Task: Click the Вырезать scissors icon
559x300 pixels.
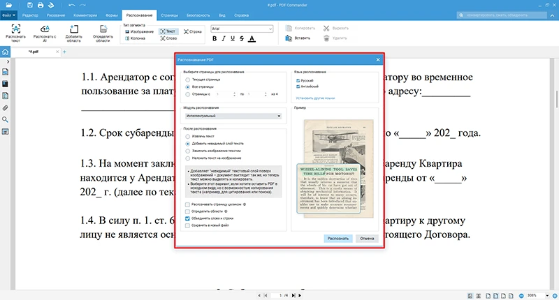Action: click(326, 28)
